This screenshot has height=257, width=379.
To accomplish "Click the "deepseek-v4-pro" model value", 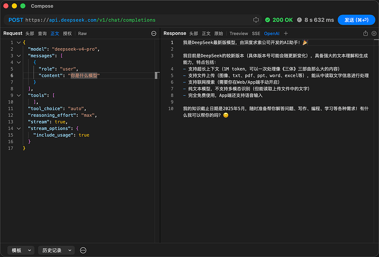I will pos(75,49).
